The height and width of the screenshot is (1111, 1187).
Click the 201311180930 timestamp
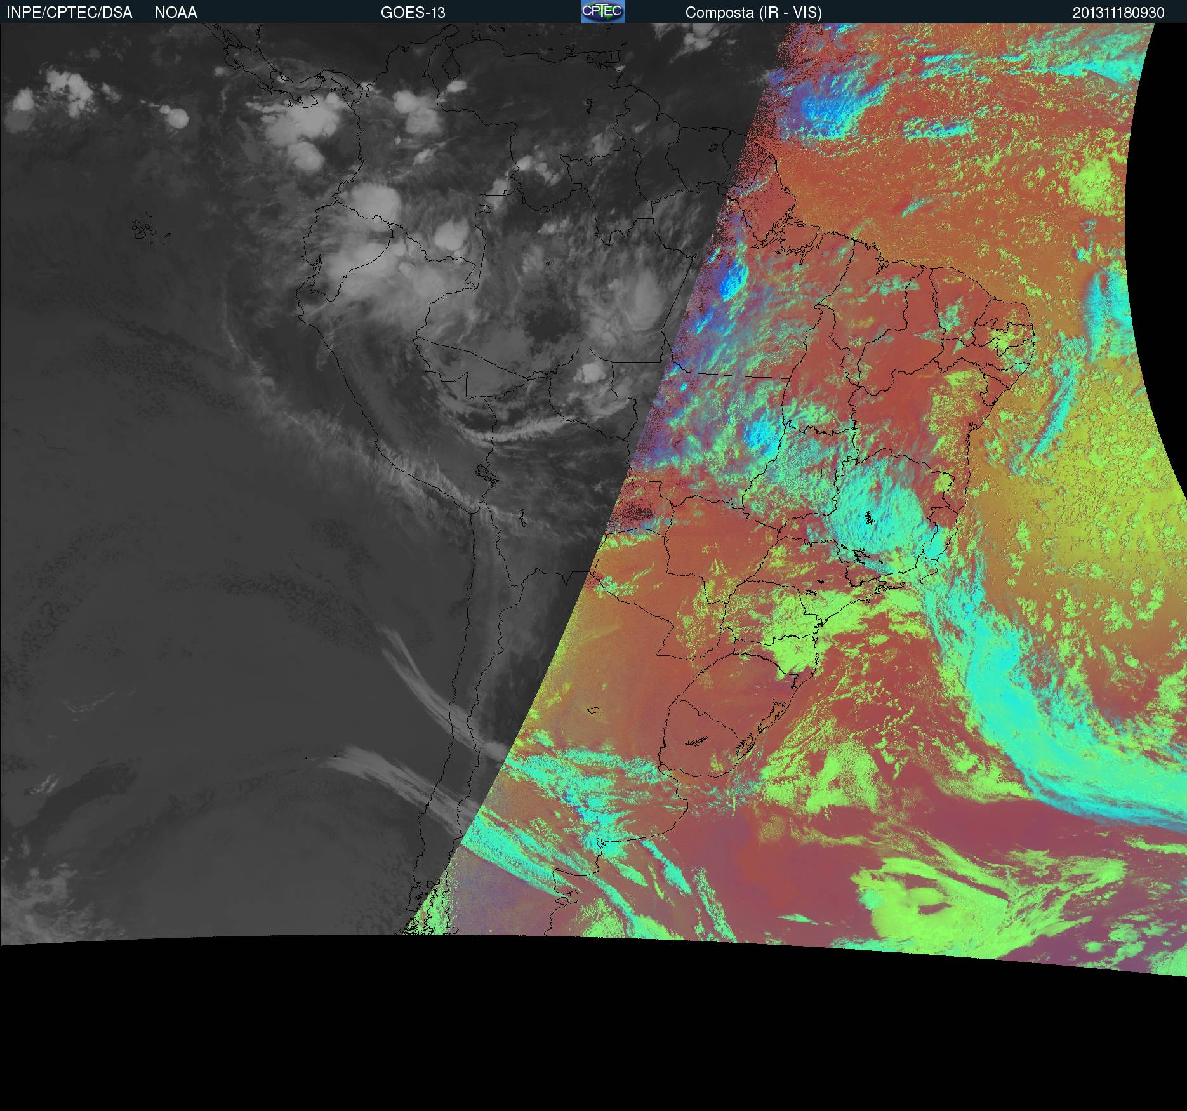[1118, 13]
